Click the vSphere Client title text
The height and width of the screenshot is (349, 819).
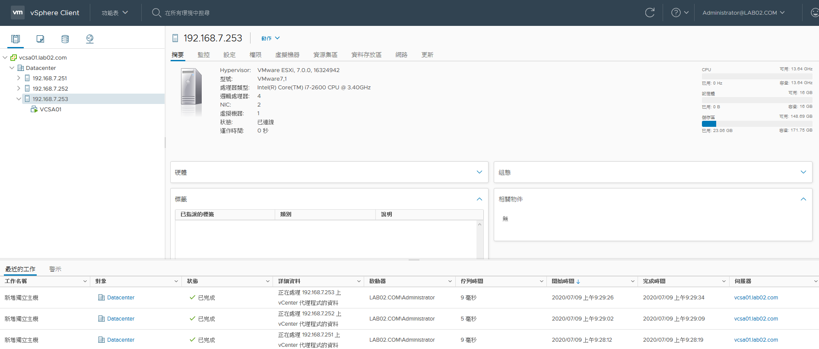coord(55,13)
